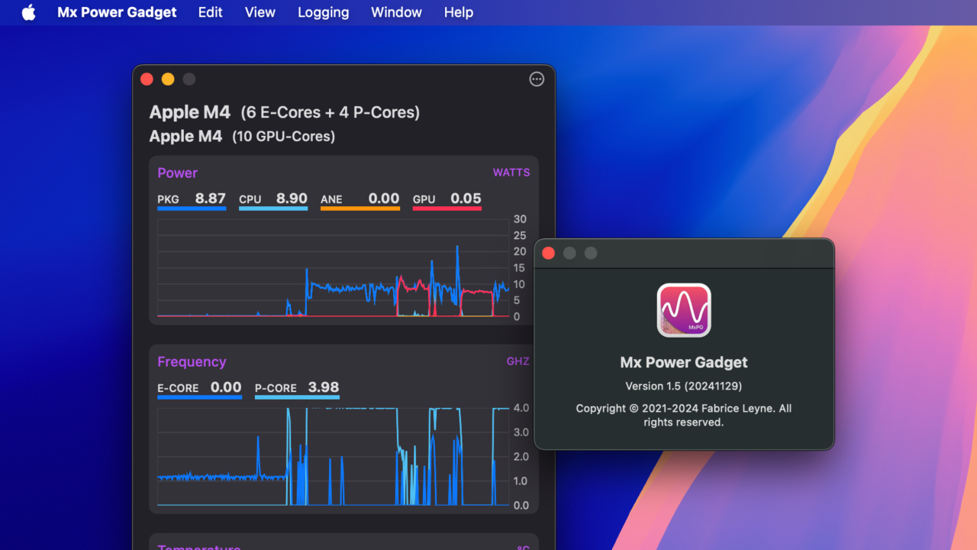
Task: Open the Edit menu
Action: 211,12
